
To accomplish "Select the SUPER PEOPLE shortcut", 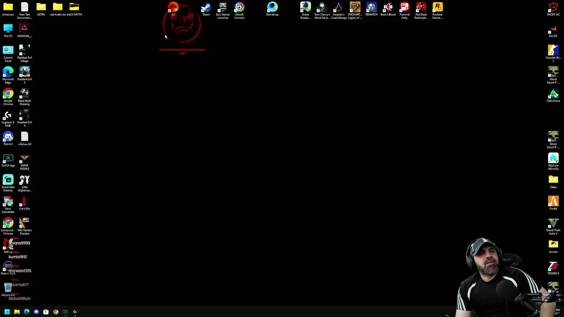I will point(24,162).
